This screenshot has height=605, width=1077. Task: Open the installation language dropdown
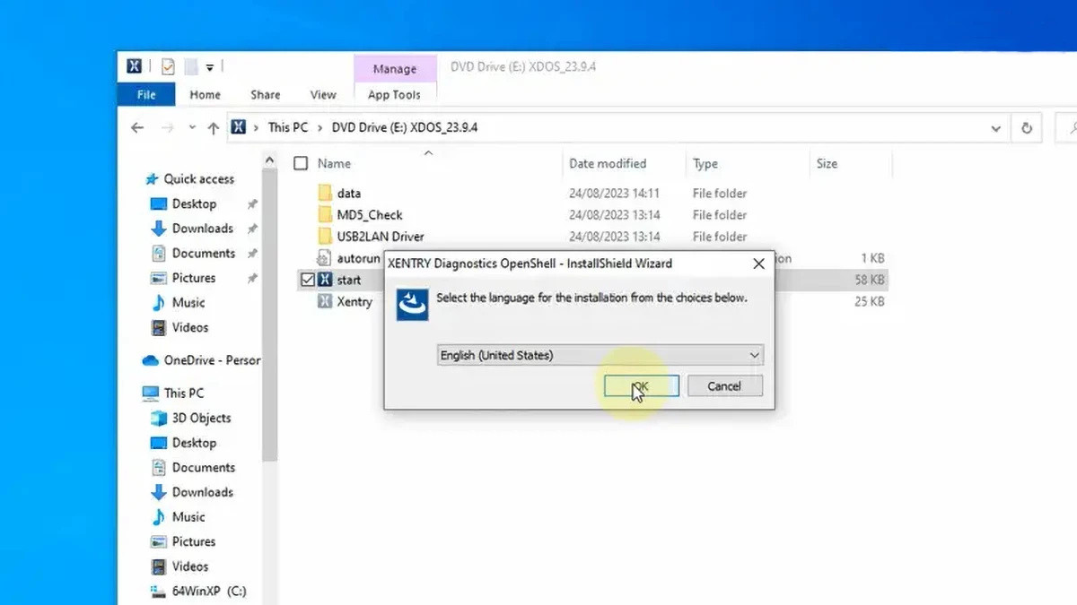tap(600, 355)
